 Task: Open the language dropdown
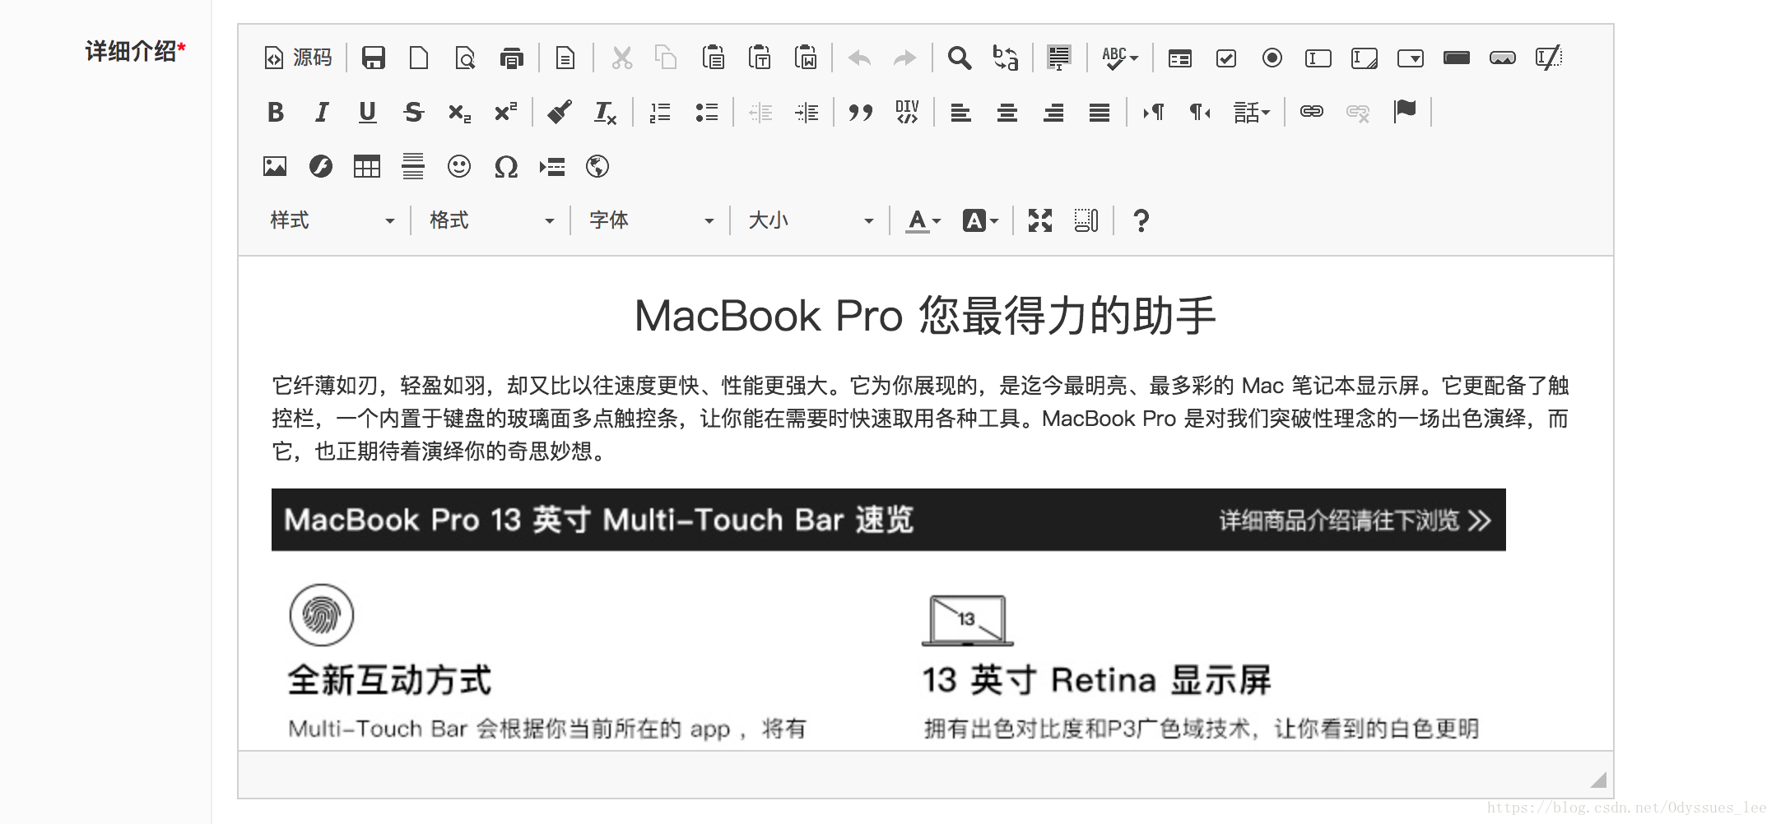(x=1252, y=112)
